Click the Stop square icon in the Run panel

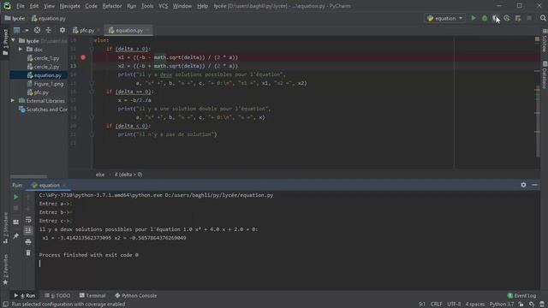[15, 208]
